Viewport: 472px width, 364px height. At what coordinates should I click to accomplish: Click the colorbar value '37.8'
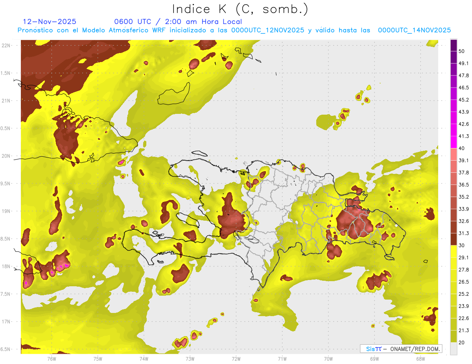464,172
